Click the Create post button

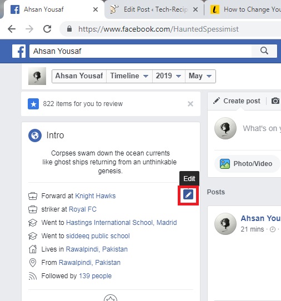(237, 101)
